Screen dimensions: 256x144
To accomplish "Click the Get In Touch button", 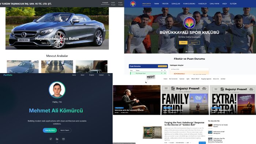I will 65,130.
